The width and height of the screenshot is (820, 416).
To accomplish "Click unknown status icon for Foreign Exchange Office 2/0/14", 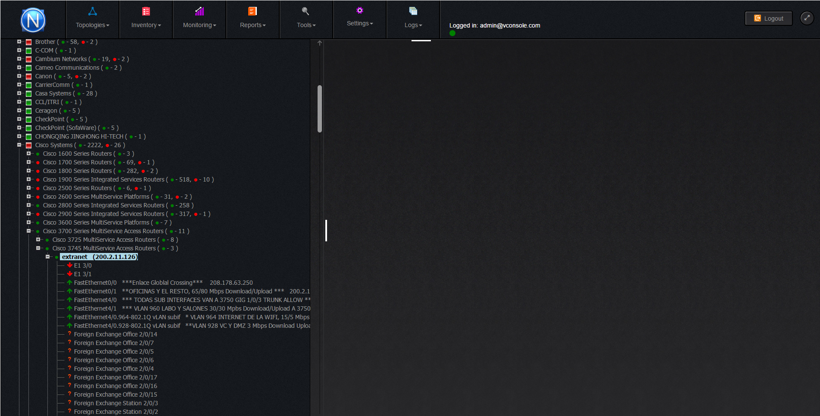I will point(69,334).
